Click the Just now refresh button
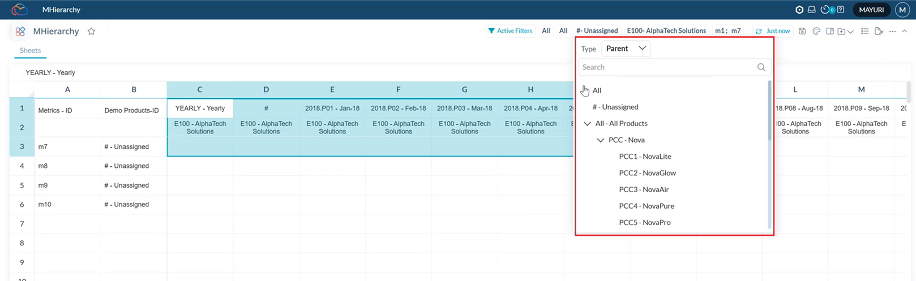916x281 pixels. (x=772, y=31)
